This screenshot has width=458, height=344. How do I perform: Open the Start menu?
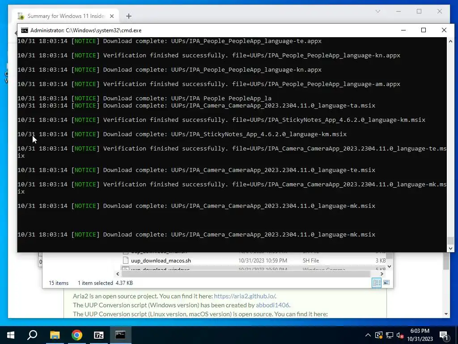[x=11, y=335]
